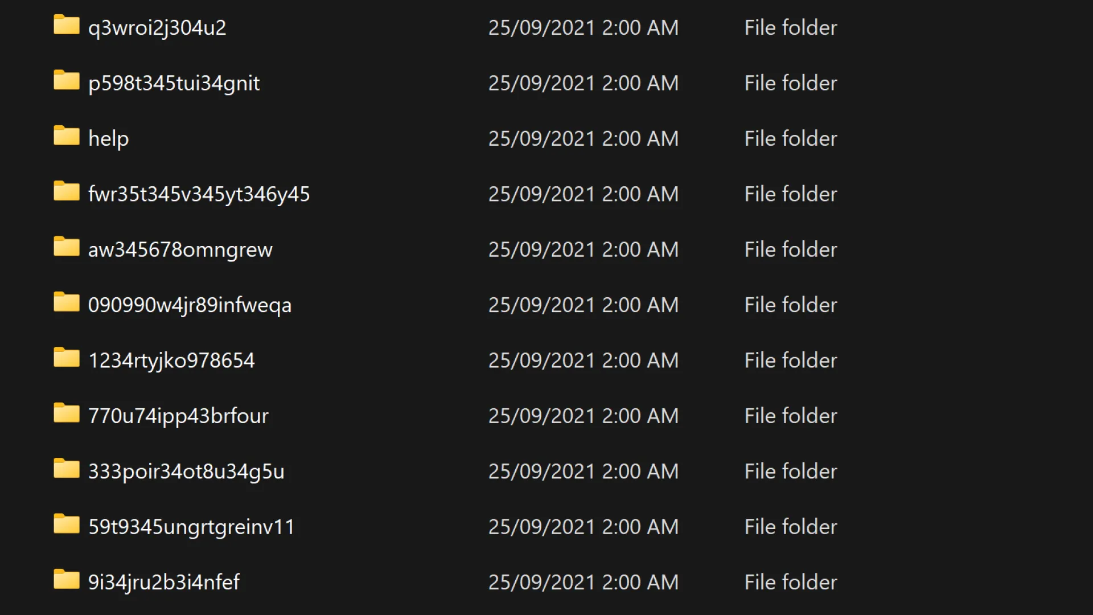Click the aw345678omngrew folder icon
Screen dimensions: 1093x615
[x=67, y=247]
